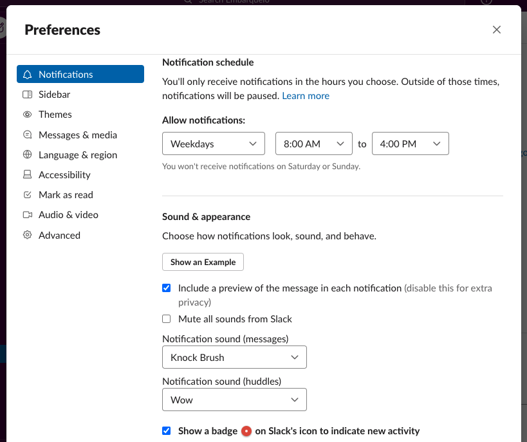Open the Weekdays schedule dropdown
This screenshot has height=442, width=527.
214,143
